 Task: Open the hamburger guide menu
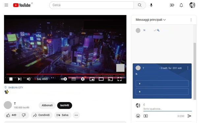(x=6, y=5)
